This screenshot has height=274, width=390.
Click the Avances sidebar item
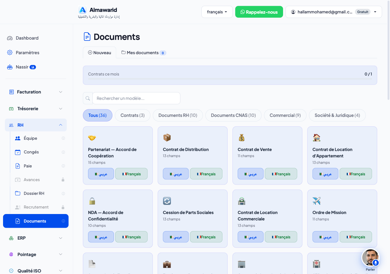tap(36, 180)
